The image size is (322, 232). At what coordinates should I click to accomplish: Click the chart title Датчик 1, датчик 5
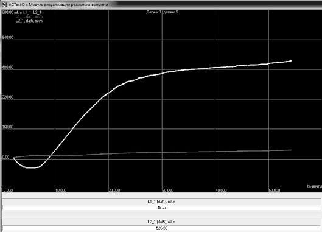coord(163,12)
